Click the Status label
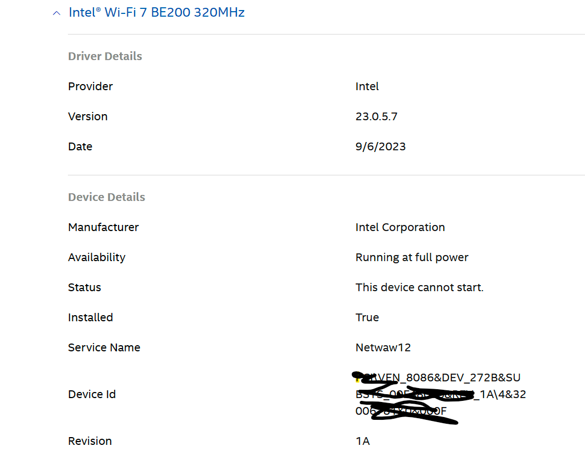 click(x=84, y=287)
